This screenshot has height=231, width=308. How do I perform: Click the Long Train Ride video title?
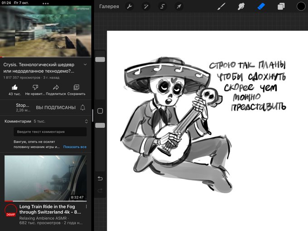coord(50,209)
